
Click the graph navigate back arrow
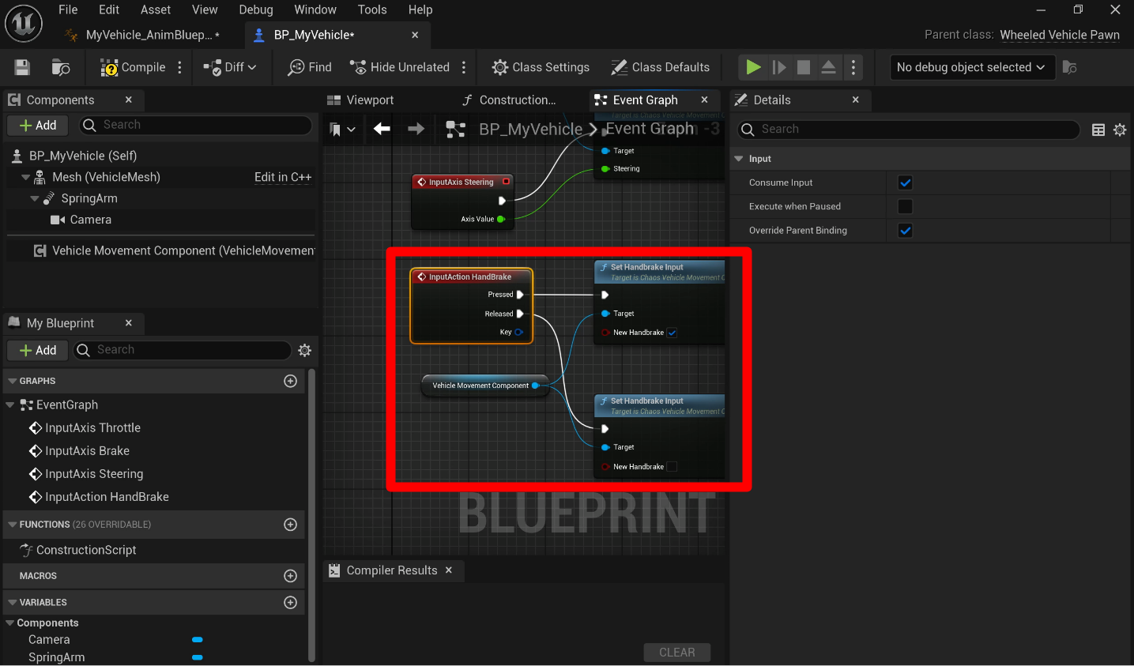(382, 129)
